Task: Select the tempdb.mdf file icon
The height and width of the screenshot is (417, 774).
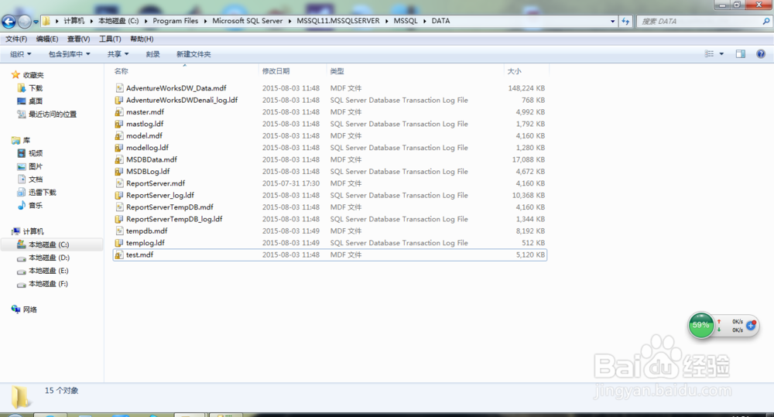Action: (x=119, y=231)
